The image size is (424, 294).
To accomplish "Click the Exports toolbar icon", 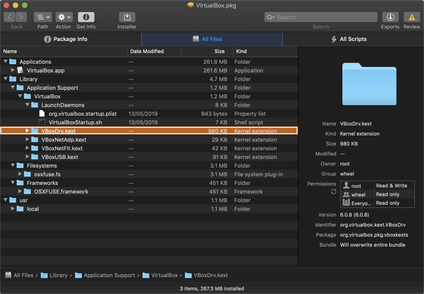I will pyautogui.click(x=390, y=18).
